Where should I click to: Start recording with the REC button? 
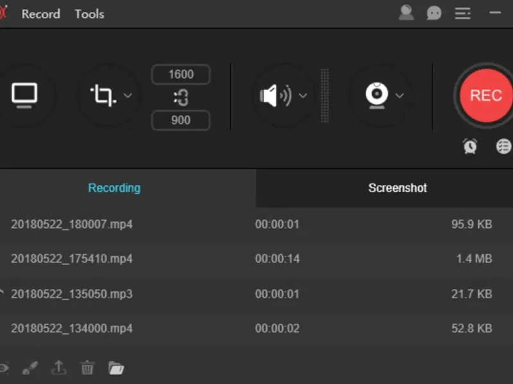(486, 95)
